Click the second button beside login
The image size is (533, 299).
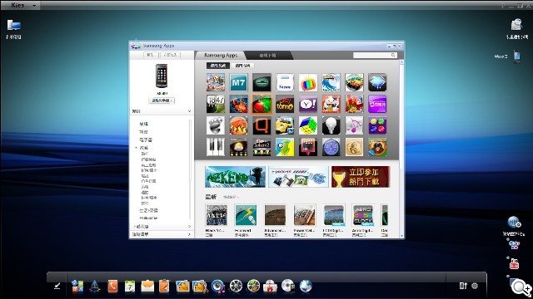point(170,55)
